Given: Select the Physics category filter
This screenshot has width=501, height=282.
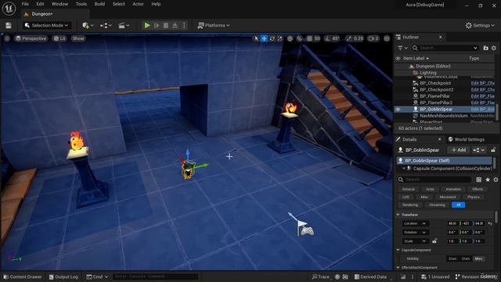Looking at the screenshot, I should pyautogui.click(x=473, y=197).
